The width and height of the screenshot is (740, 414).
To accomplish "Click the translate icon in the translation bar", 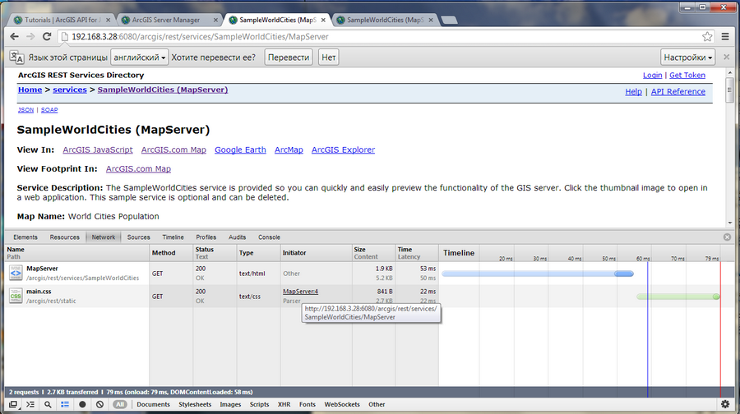I will point(16,57).
